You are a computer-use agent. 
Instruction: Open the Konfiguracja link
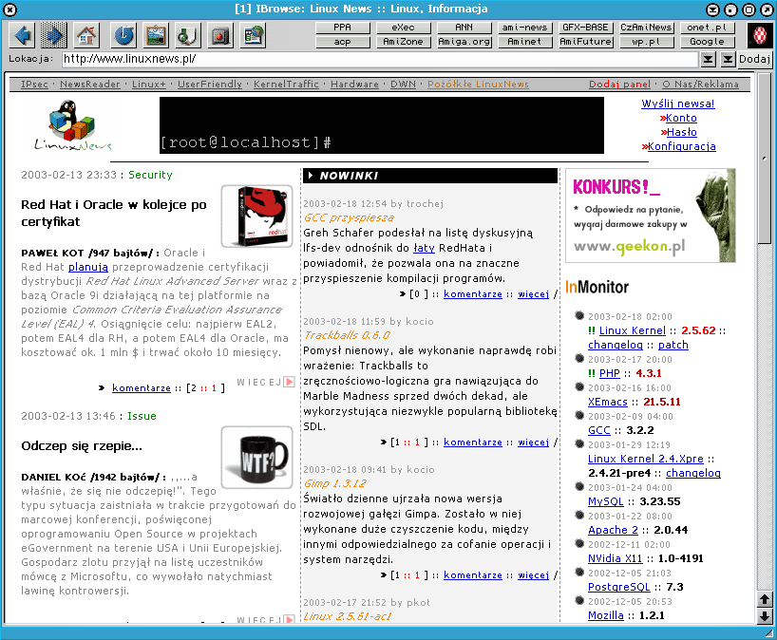[681, 146]
